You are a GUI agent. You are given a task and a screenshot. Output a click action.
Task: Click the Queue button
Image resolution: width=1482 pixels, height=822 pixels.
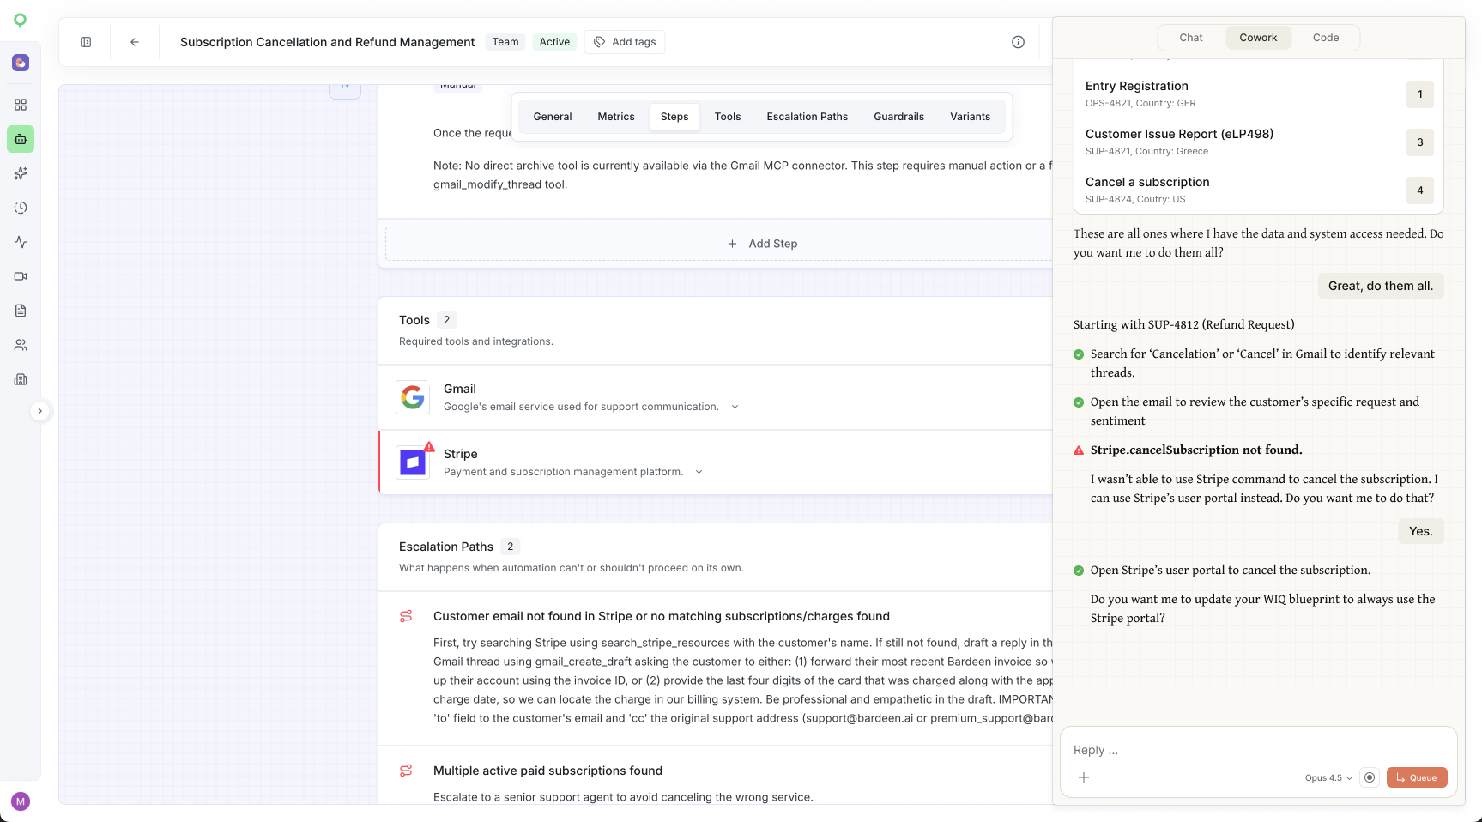(x=1417, y=777)
